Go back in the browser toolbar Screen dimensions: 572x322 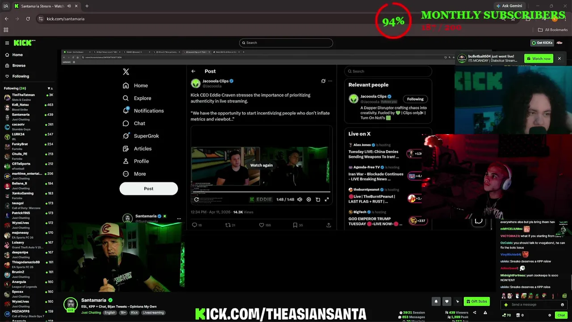pos(6,19)
